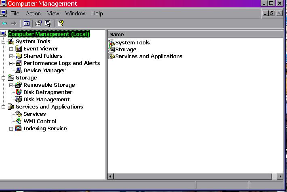287x192 pixels.
Task: Click the Back arrow toolbar button
Action: (x=5, y=23)
